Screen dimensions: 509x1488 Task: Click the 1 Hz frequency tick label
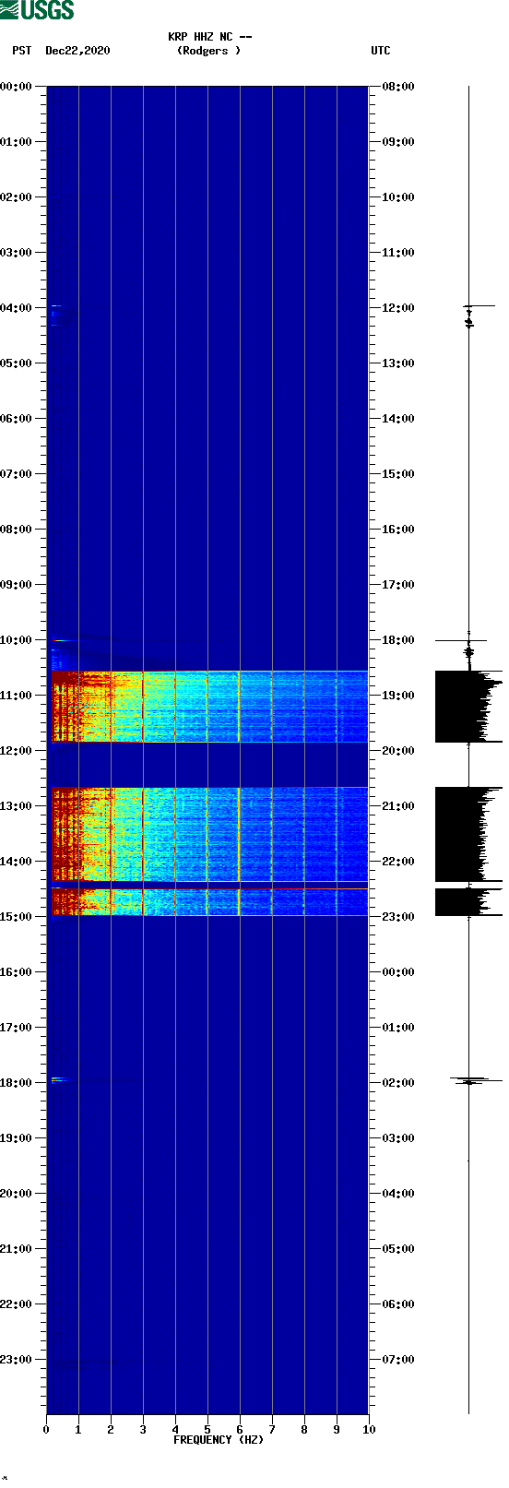[78, 1430]
